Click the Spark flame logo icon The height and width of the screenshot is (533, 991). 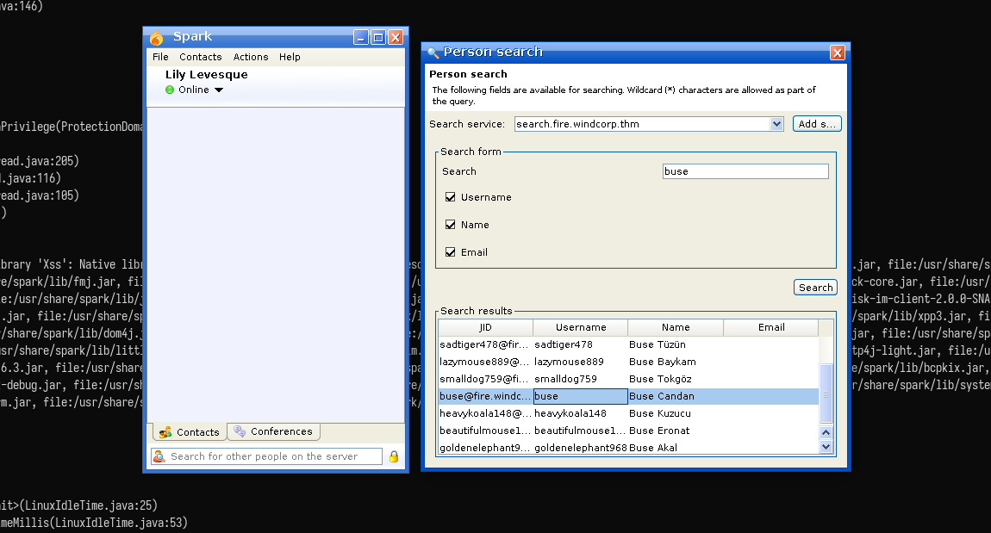pyautogui.click(x=156, y=38)
